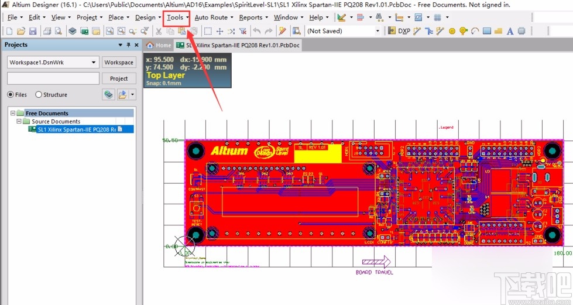Open an existing document via folder icon

tap(21, 31)
